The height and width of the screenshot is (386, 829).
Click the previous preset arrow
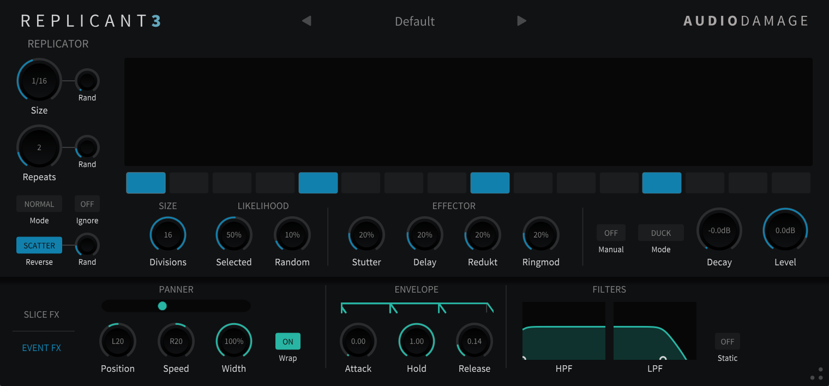[307, 21]
